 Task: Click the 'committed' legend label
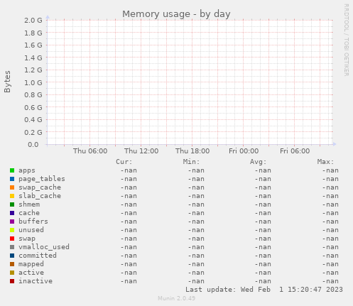[x=38, y=256]
